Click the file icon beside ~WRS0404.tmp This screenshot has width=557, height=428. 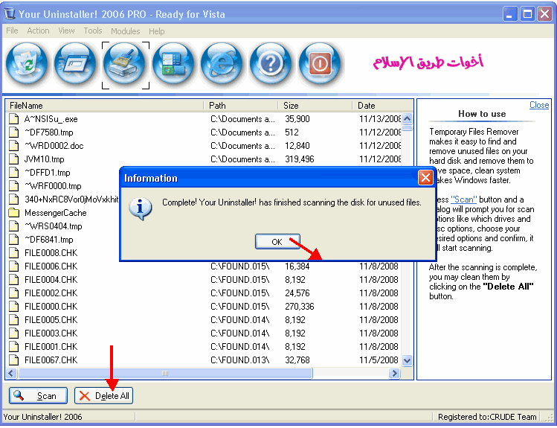click(14, 226)
